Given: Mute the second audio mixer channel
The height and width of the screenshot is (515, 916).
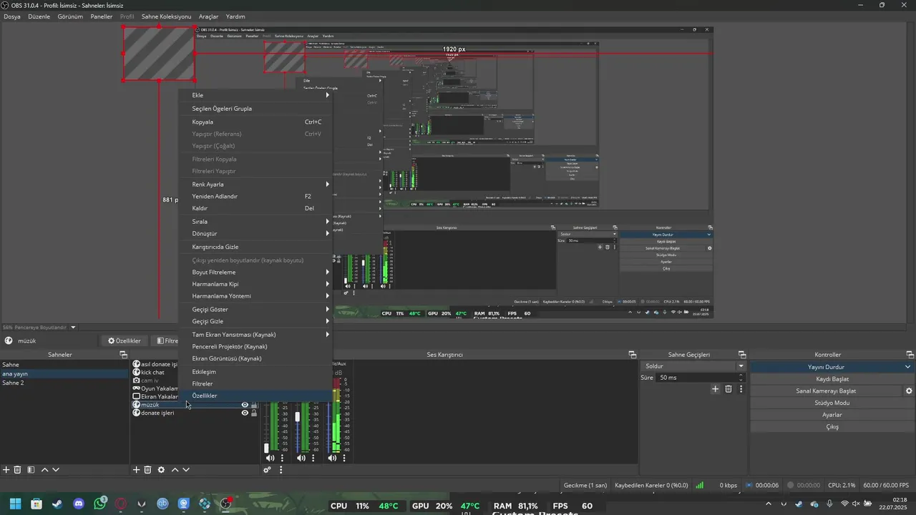Looking at the screenshot, I should pyautogui.click(x=301, y=458).
